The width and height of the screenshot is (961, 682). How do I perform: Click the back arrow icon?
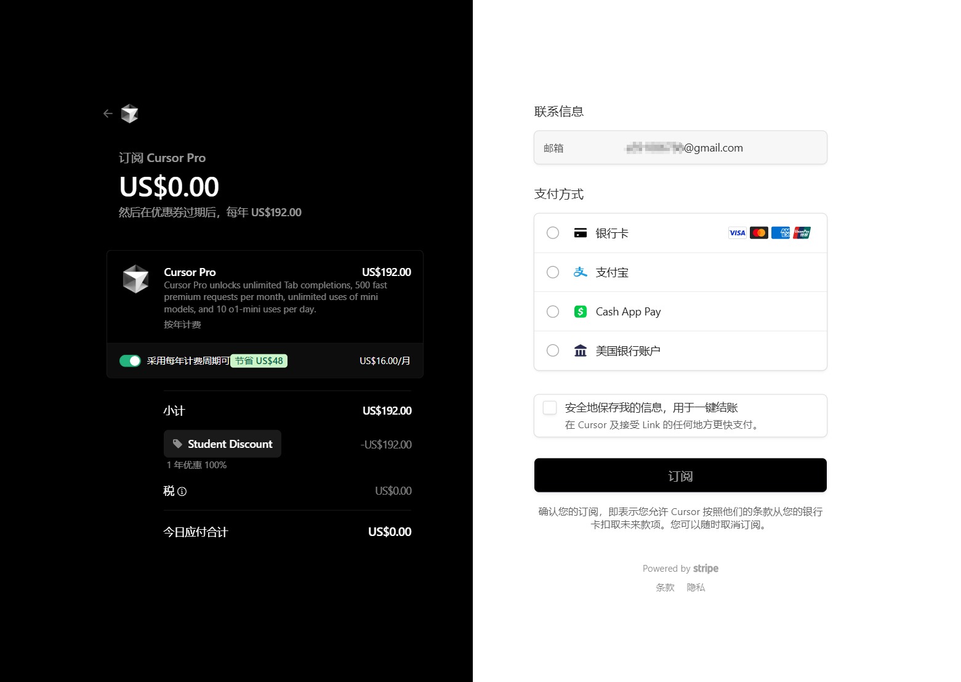click(108, 113)
